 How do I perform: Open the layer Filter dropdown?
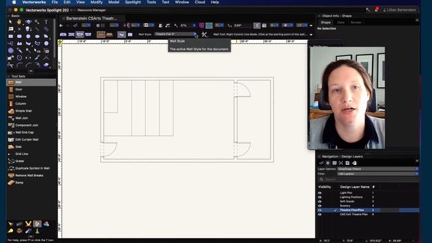(x=378, y=174)
